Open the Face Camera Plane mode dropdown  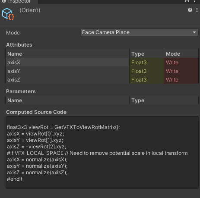(140, 32)
